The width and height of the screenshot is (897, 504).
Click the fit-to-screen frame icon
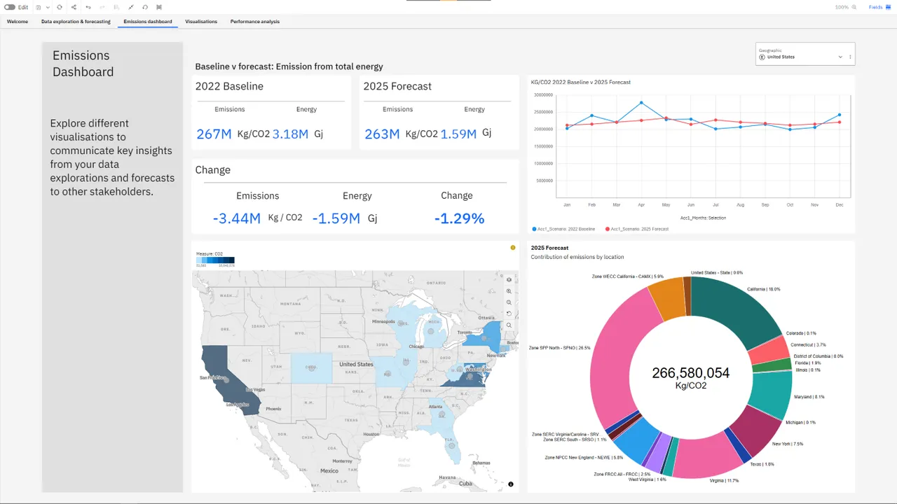[159, 7]
